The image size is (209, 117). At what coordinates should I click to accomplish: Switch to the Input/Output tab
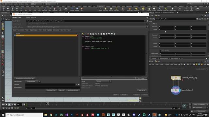[x=34, y=30]
